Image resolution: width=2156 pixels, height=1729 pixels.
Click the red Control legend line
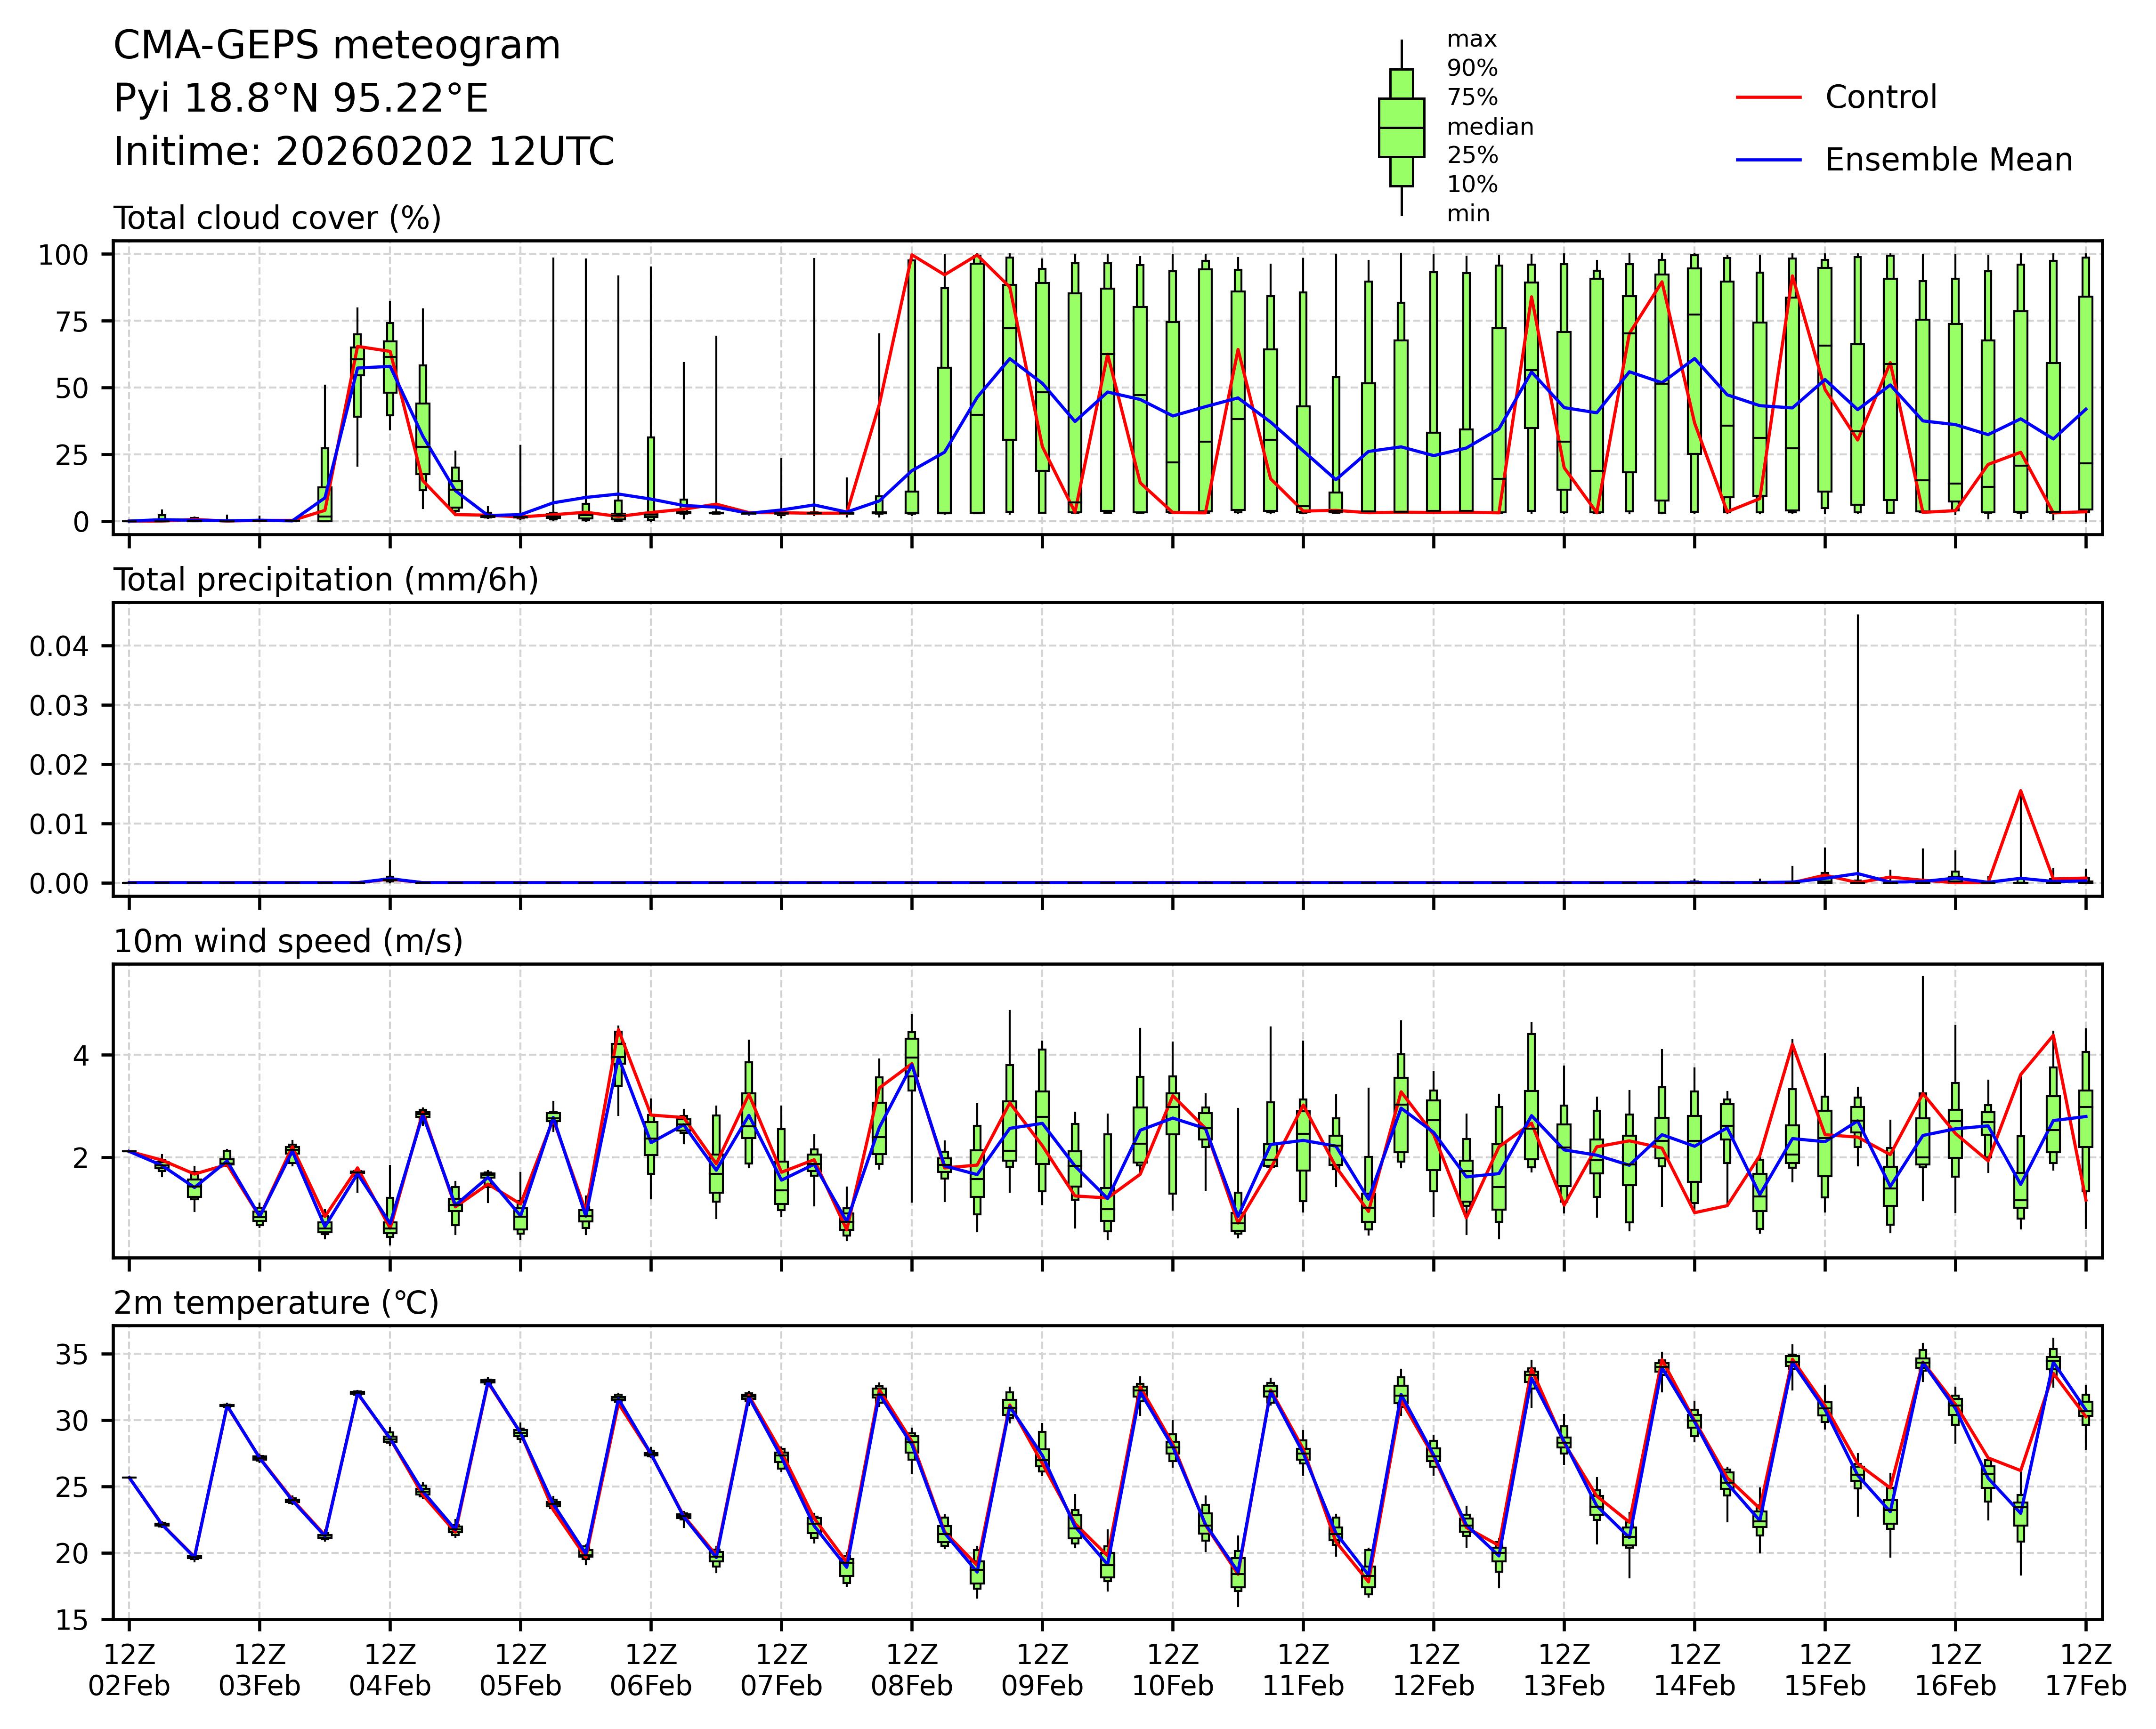pos(1768,98)
